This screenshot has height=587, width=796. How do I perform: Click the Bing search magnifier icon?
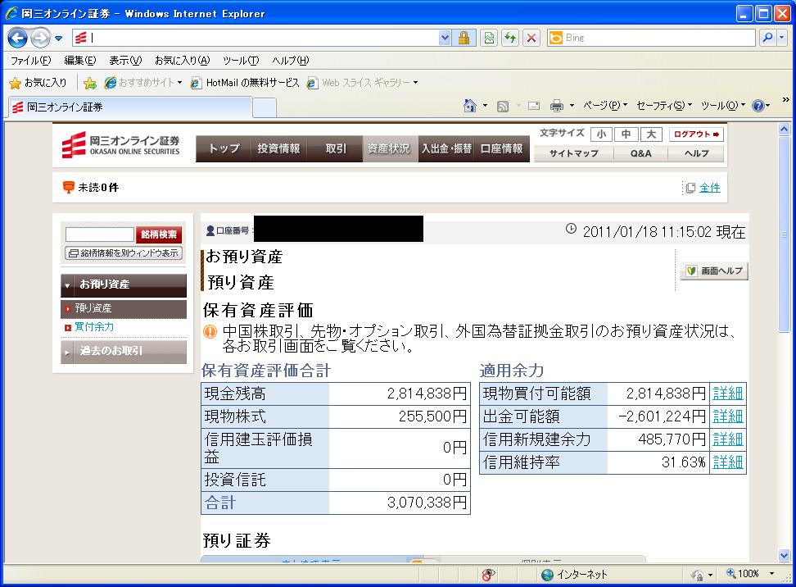[x=767, y=38]
